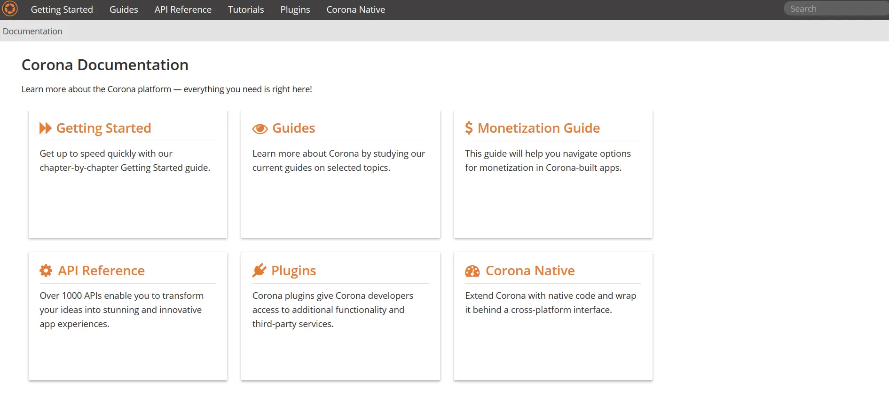Click the Documentation breadcrumb link
Viewport: 889px width, 415px height.
32,31
